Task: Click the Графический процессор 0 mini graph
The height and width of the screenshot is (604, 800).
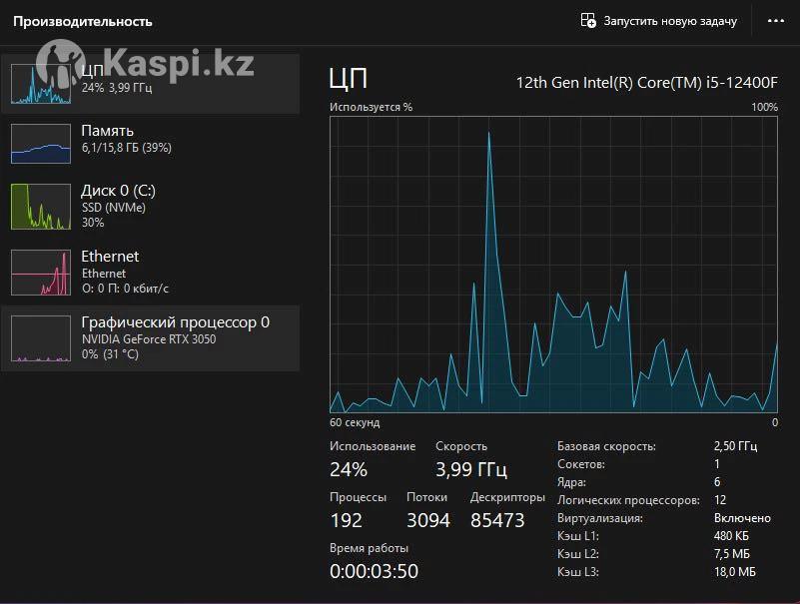Action: coord(41,338)
